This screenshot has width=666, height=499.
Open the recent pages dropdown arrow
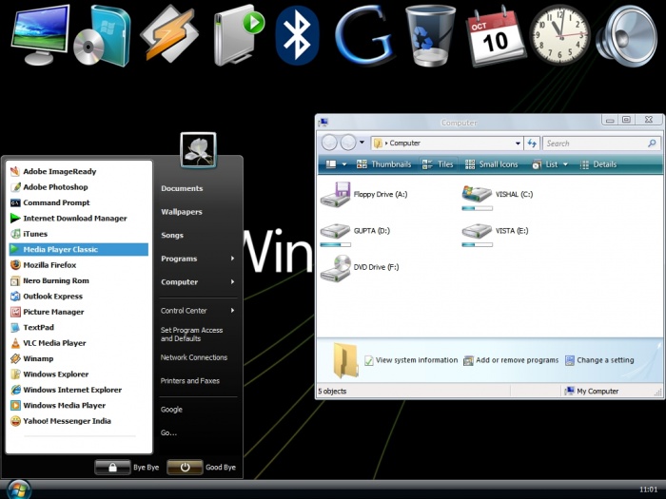362,143
